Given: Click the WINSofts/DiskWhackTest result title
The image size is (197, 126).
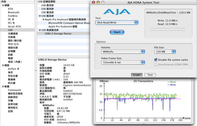Looking at the screenshot, I should [168, 13].
